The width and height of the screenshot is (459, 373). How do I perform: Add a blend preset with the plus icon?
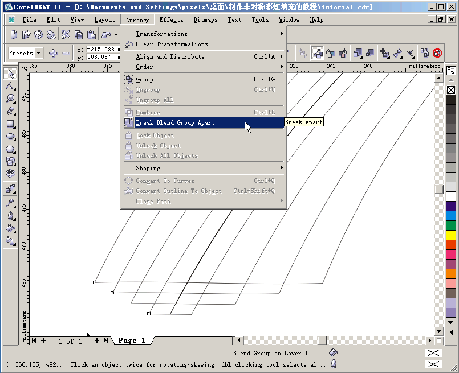(x=53, y=53)
